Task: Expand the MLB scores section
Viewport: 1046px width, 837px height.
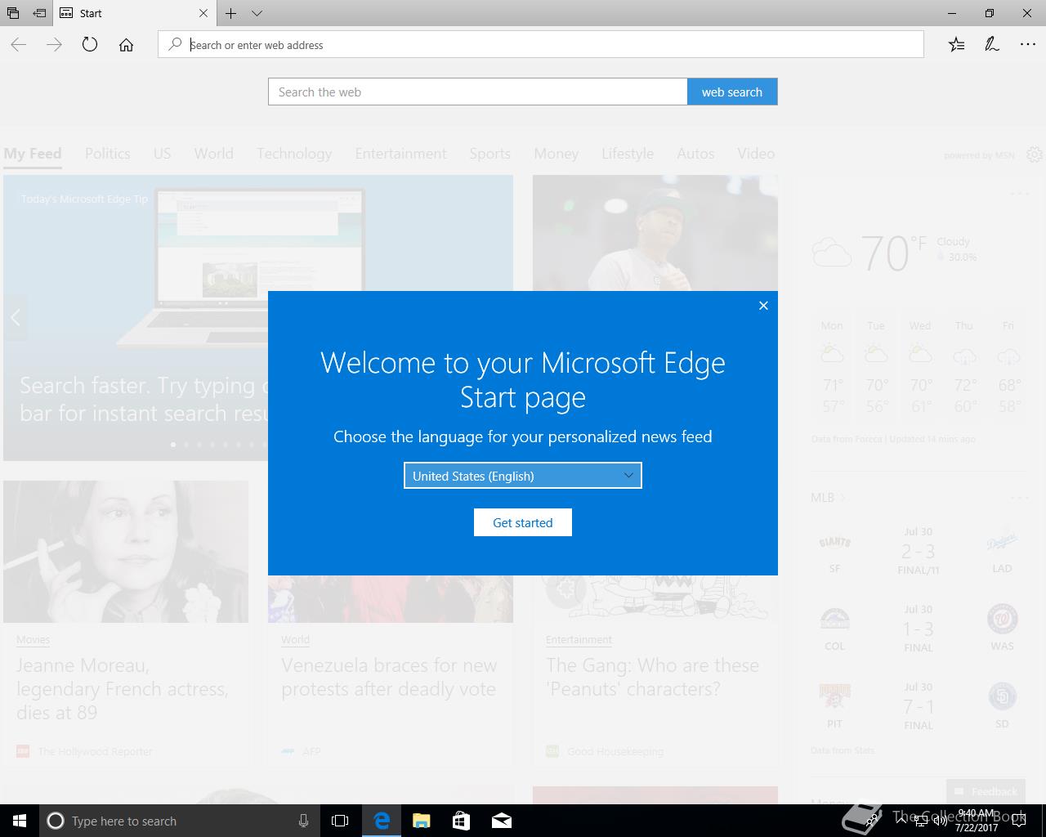Action: click(x=828, y=497)
